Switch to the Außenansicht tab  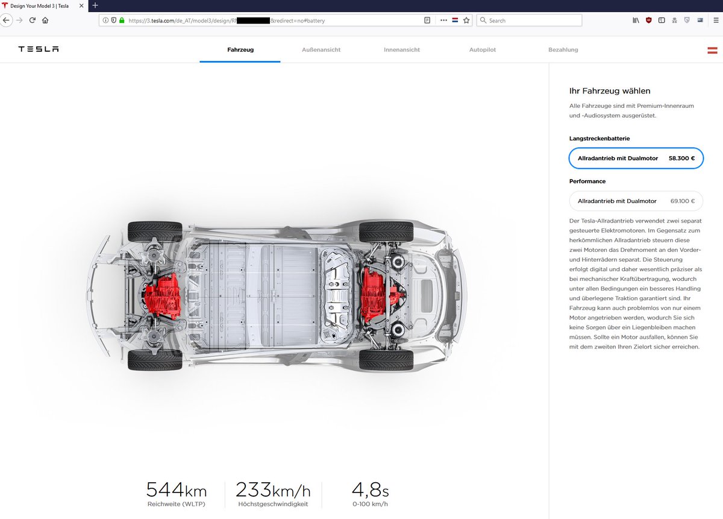(321, 49)
